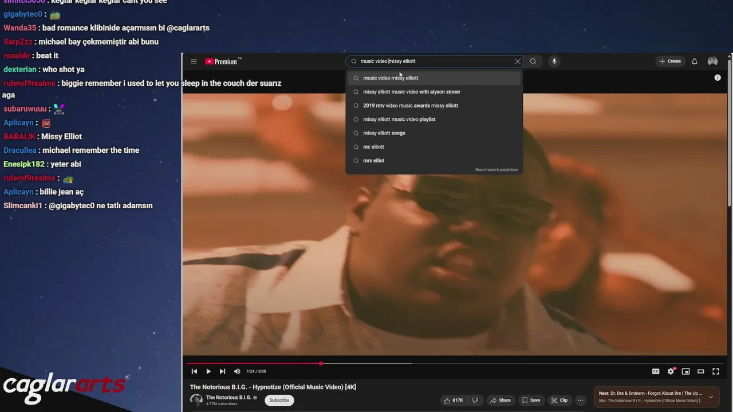Mute the player volume speaker
Viewport: 733px width, 412px height.
pyautogui.click(x=237, y=371)
